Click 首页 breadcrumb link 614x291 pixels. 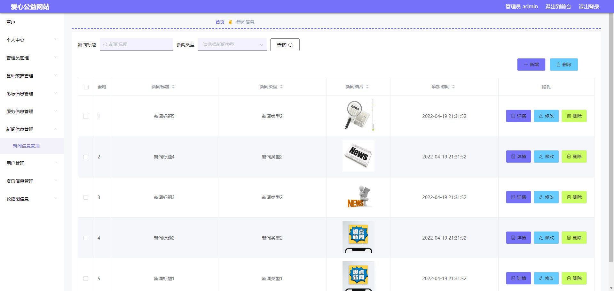point(220,22)
